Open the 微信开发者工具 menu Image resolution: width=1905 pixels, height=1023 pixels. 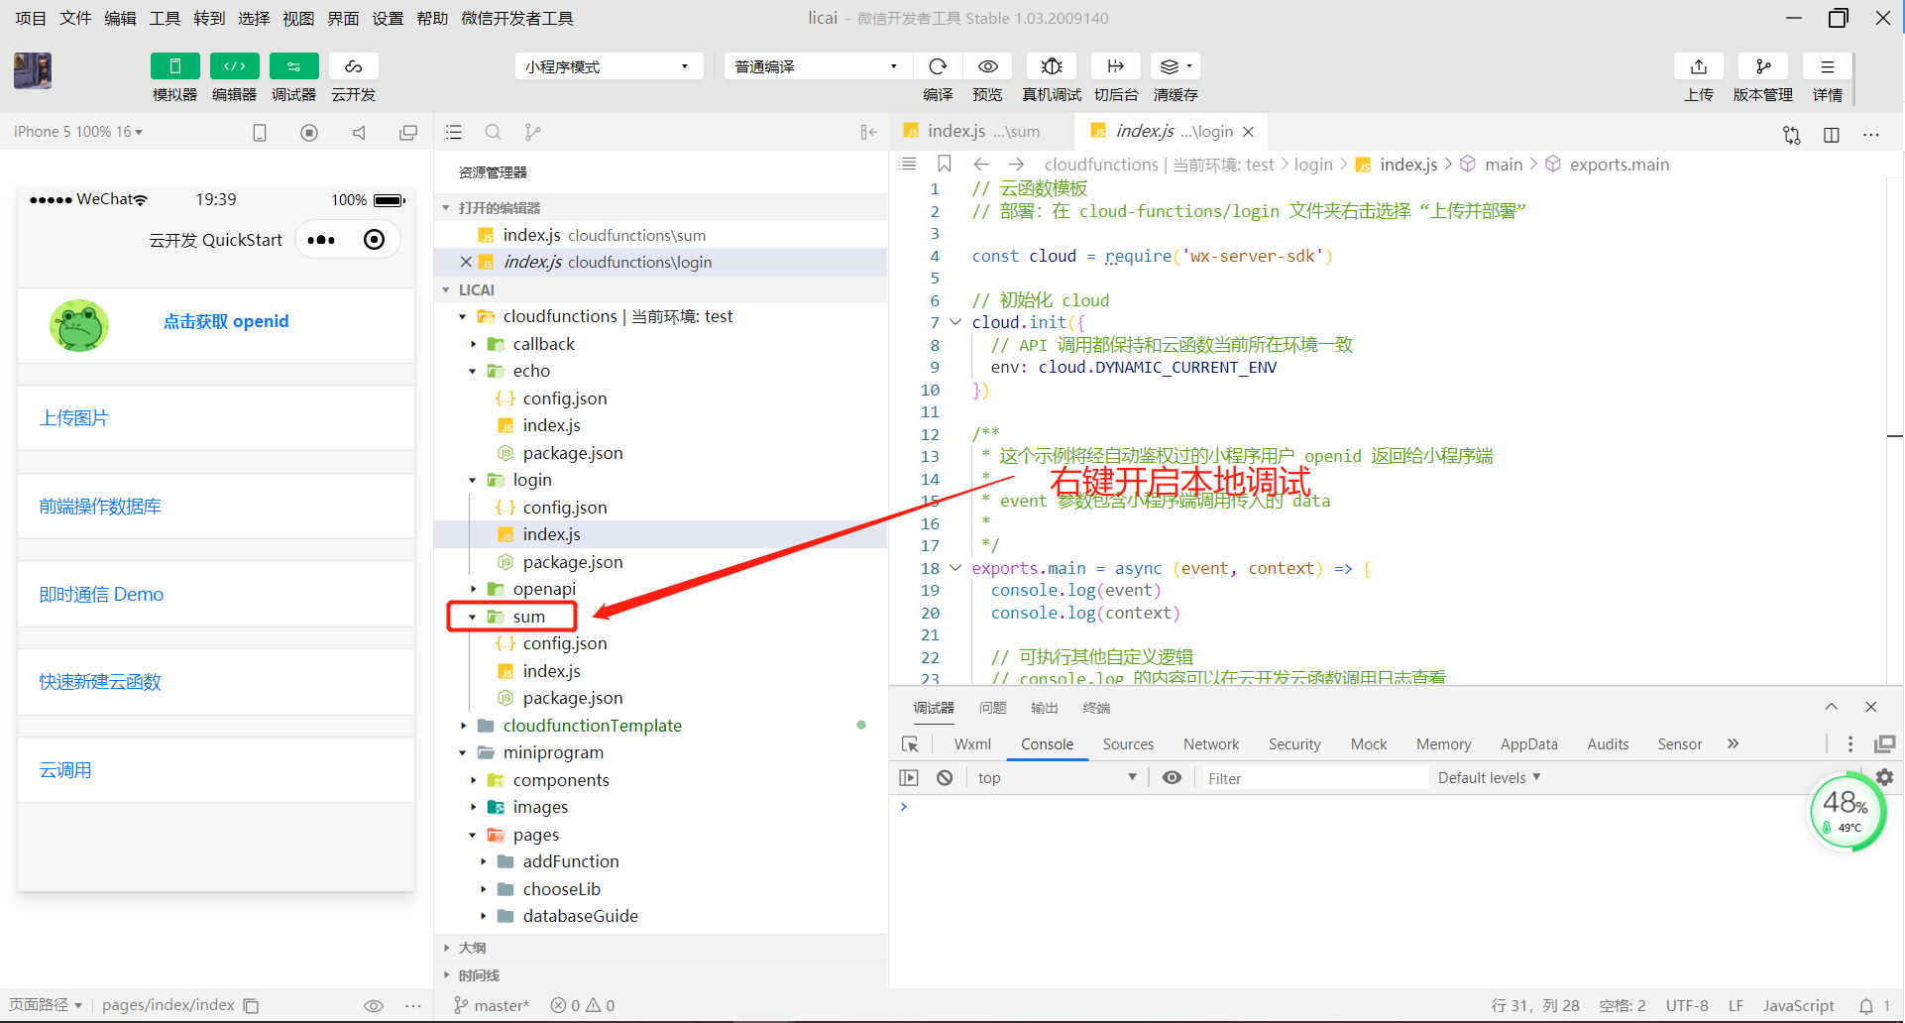[x=517, y=18]
